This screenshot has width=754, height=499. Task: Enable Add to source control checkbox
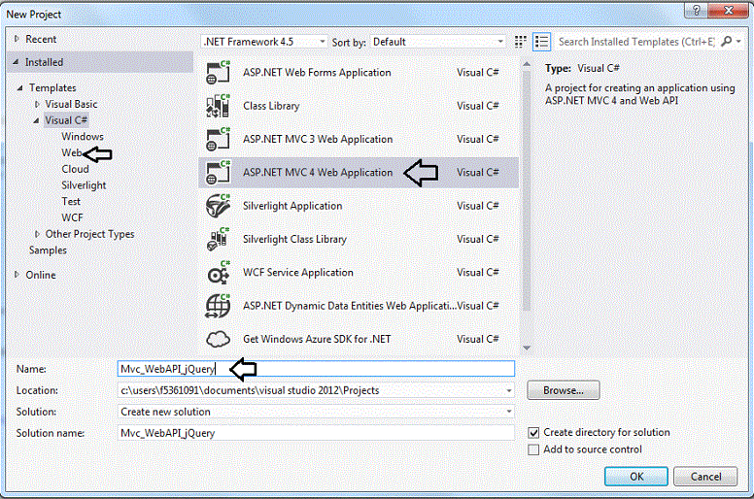(533, 449)
